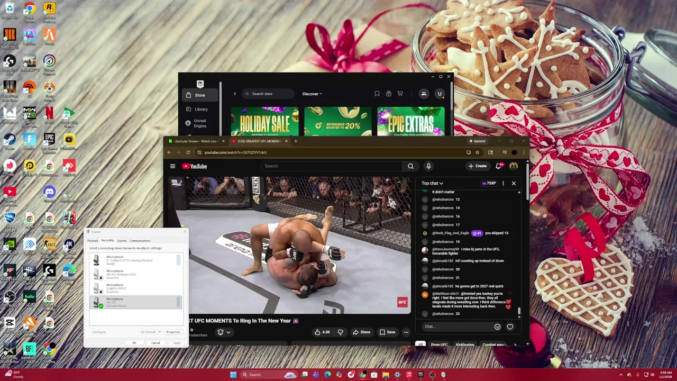Open live chat more options menu
The width and height of the screenshot is (677, 381).
[503, 183]
